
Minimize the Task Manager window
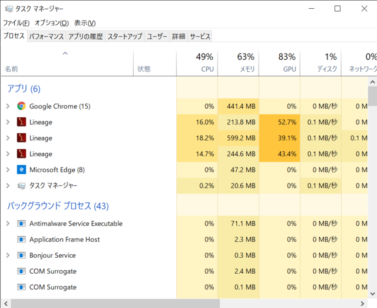[x=312, y=9]
